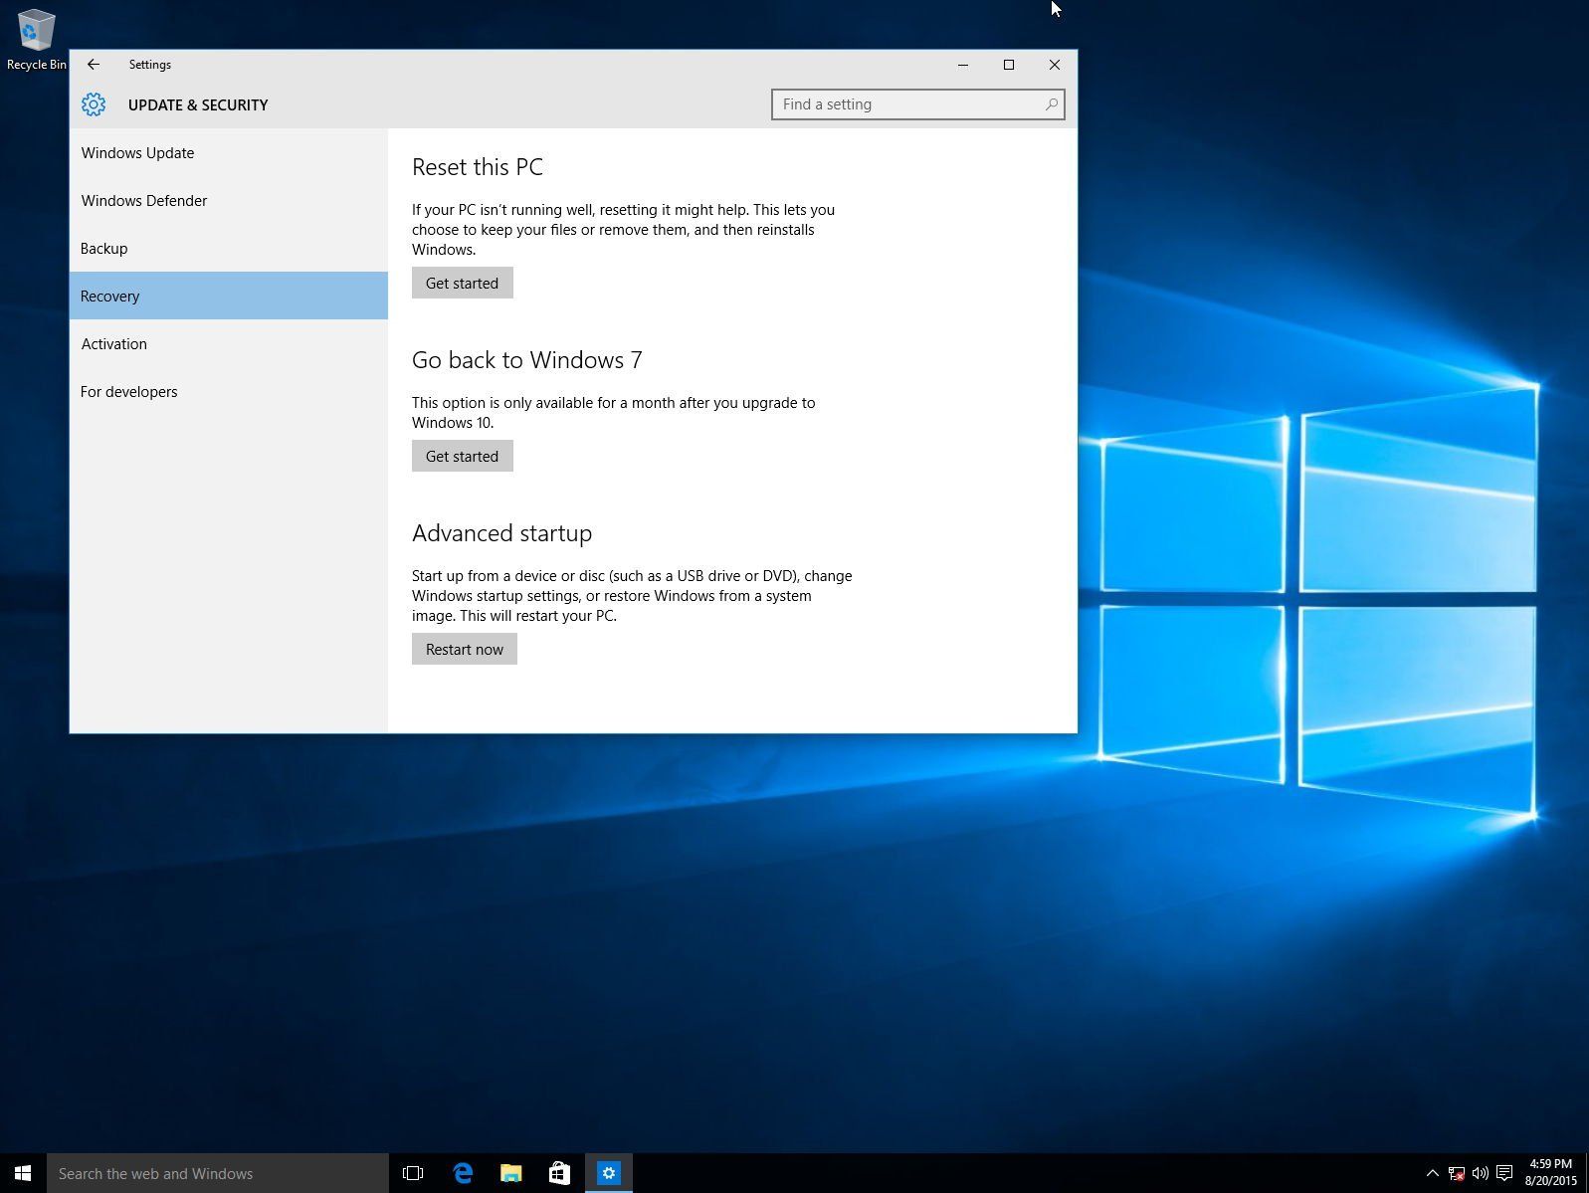Click Get started under Reset this PC
Screen dimensions: 1589x1193
[462, 283]
